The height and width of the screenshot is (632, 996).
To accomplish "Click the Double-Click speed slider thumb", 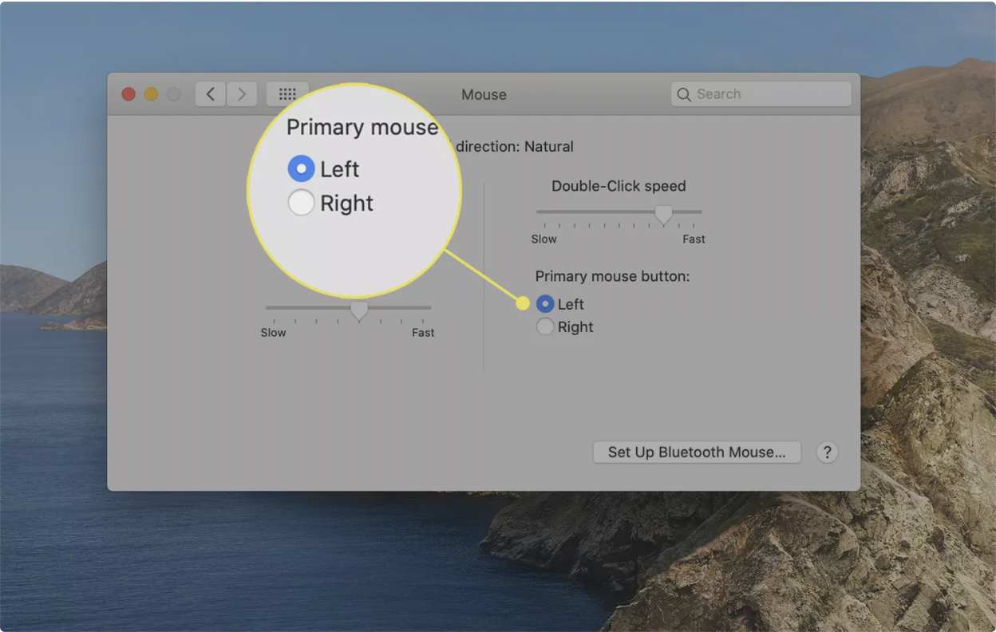I will [663, 214].
